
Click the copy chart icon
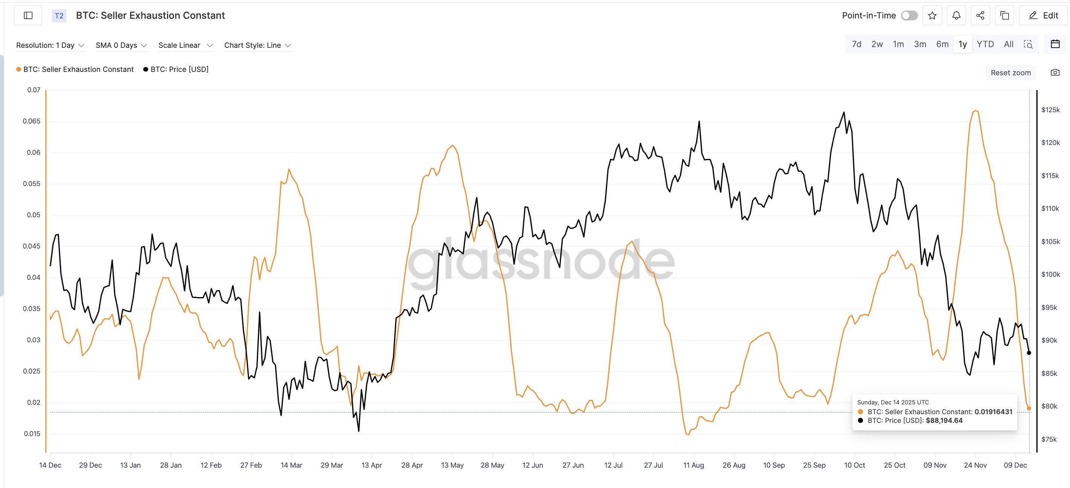[x=1005, y=15]
